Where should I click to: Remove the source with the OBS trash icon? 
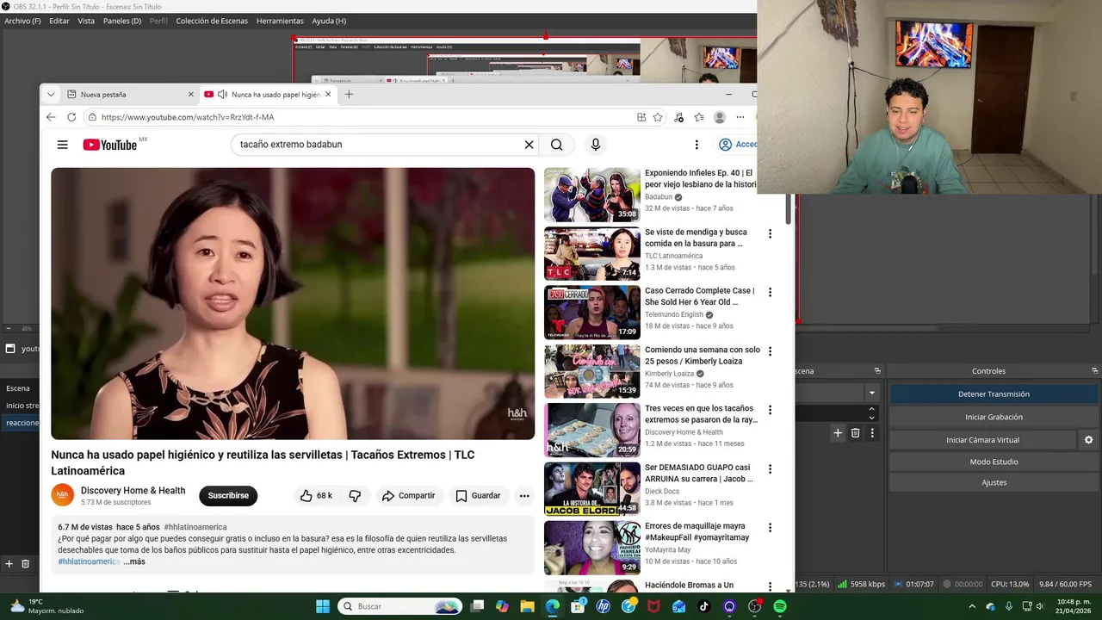(855, 433)
